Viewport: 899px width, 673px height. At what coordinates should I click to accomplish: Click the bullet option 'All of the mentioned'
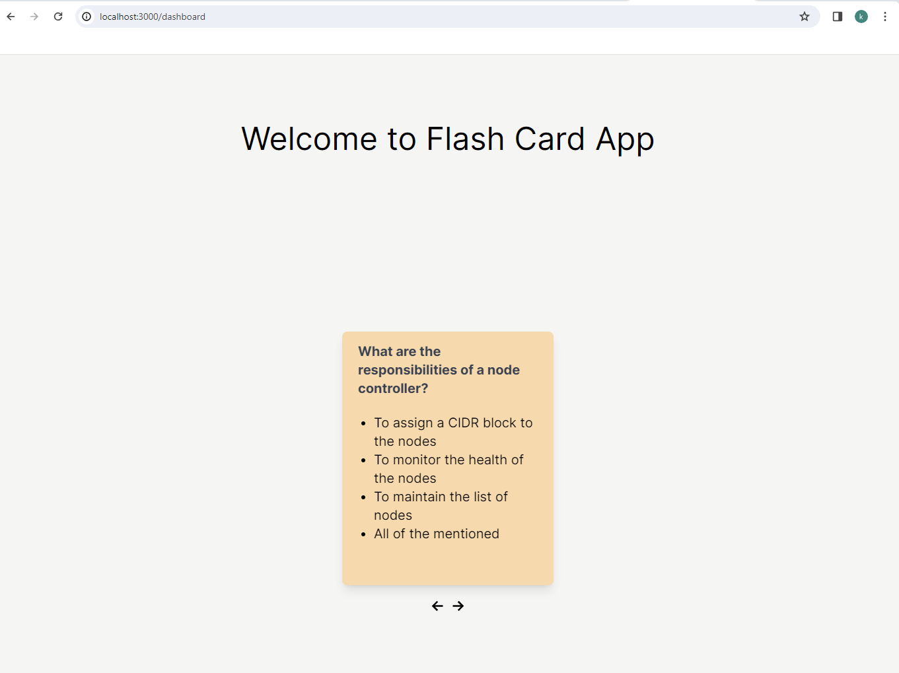pyautogui.click(x=437, y=534)
